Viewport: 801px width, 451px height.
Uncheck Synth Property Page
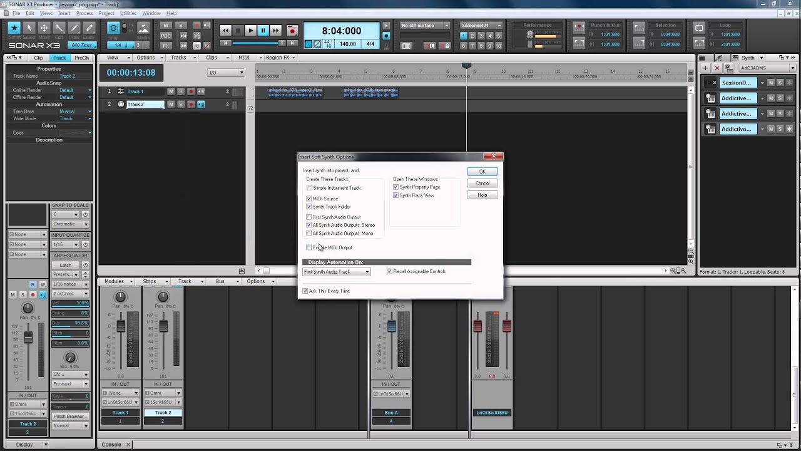pyautogui.click(x=395, y=187)
